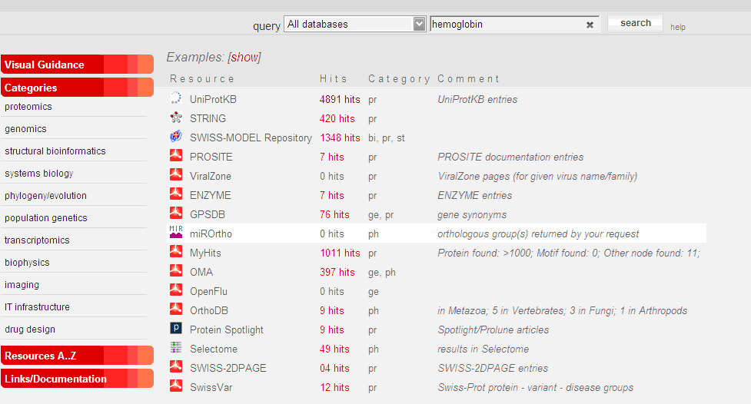Screen dimensions: 751x404
Task: Select the phylogeny/evolution category
Action: pyautogui.click(x=45, y=196)
